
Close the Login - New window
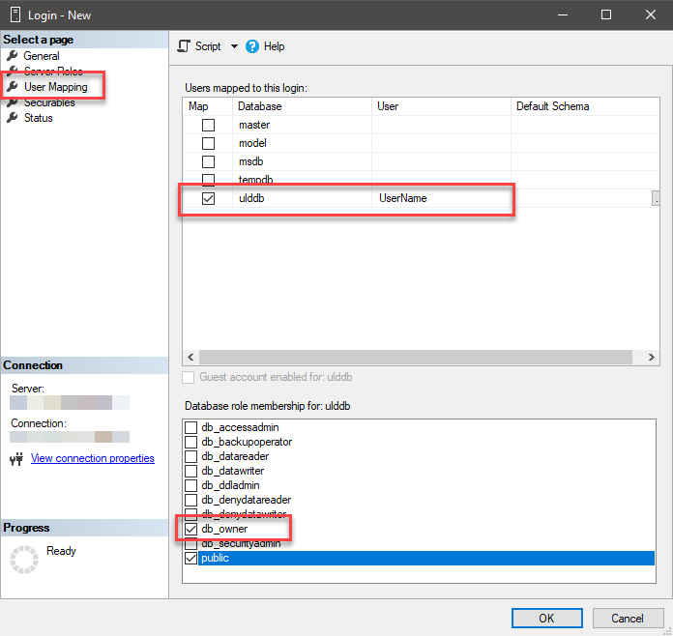tap(651, 14)
